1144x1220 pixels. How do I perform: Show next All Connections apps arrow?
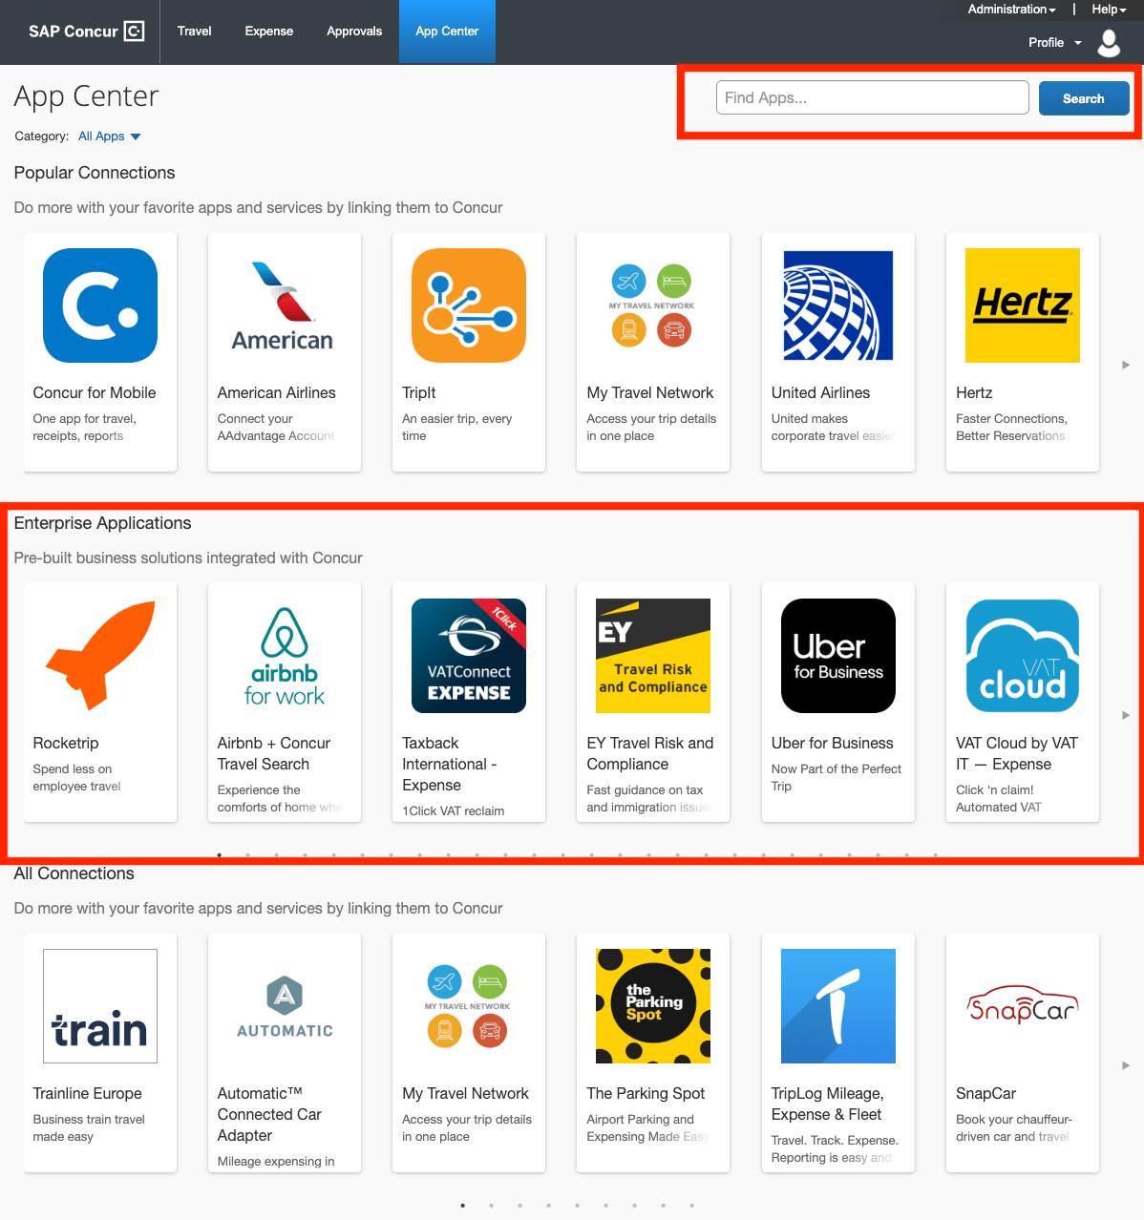[1126, 1065]
